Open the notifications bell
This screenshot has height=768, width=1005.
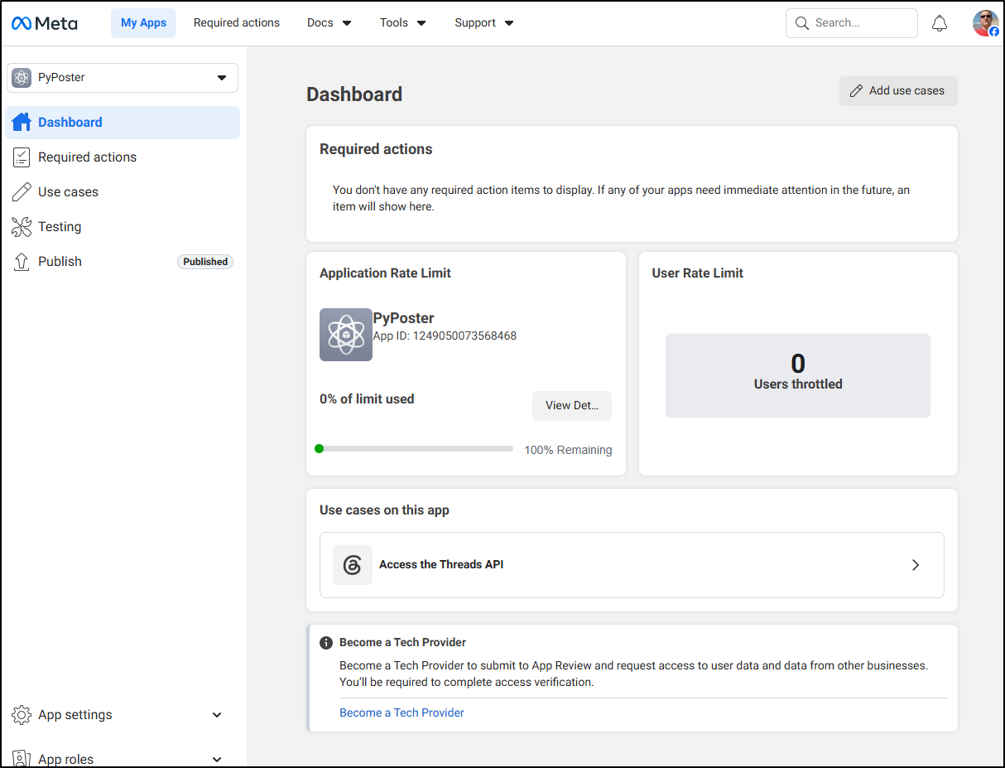click(940, 23)
